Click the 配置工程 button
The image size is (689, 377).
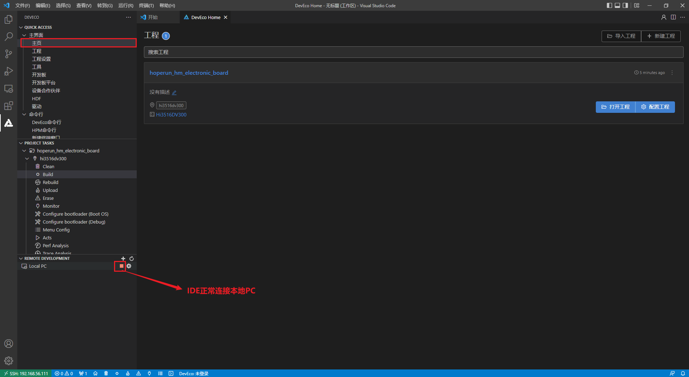pos(655,107)
